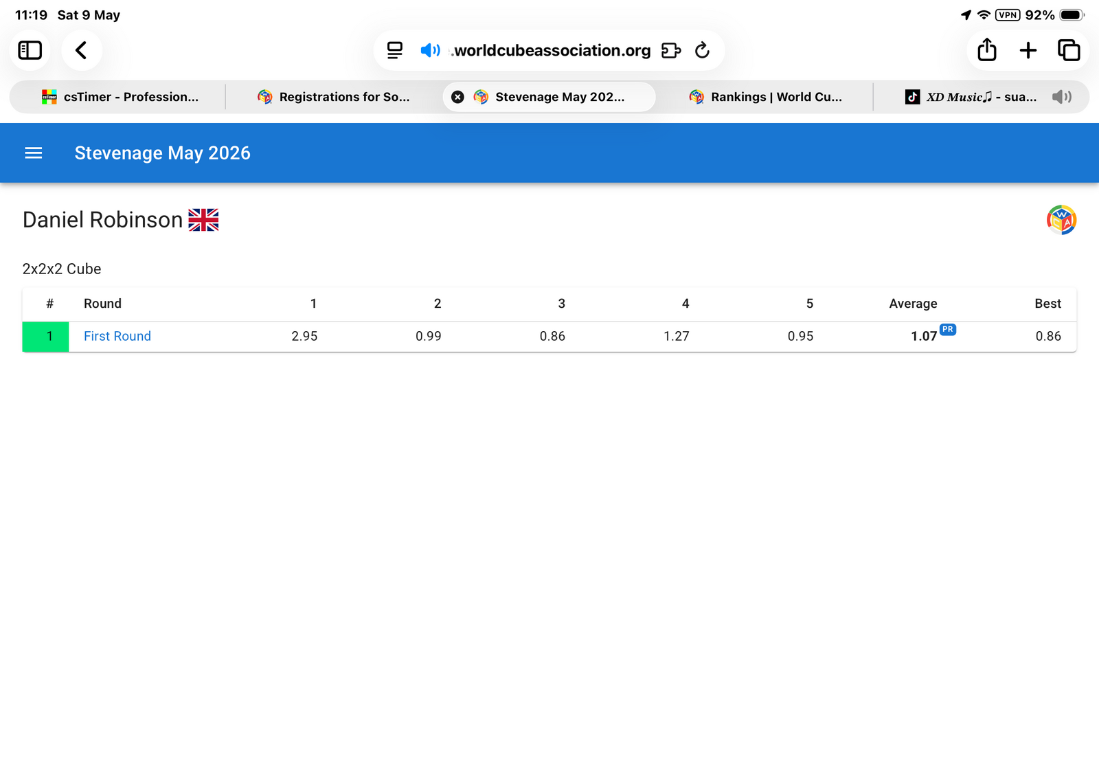Viewport: 1099px width, 764px height.
Task: Close the Stevenage May 2026 tab
Action: (457, 97)
